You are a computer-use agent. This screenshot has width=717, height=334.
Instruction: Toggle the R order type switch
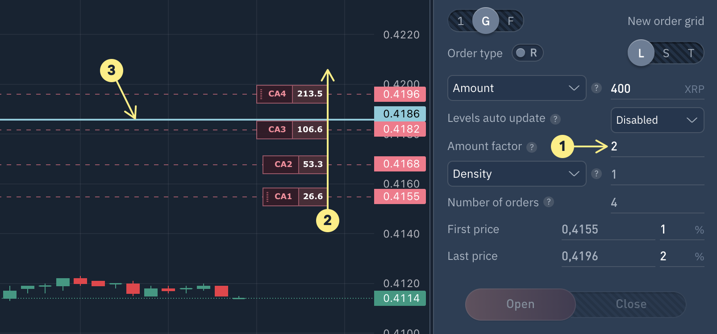tap(527, 53)
